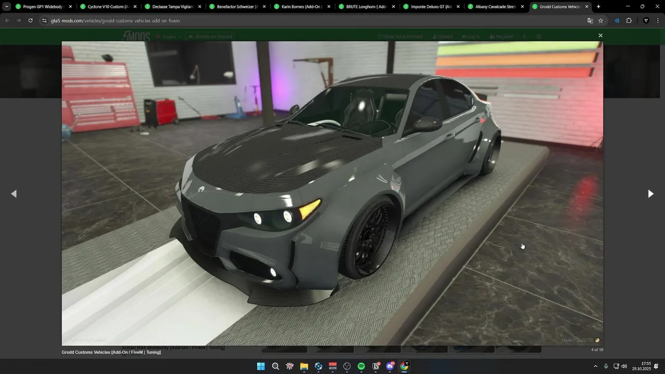
Task: Open the dimmed English language dropdown
Action: pyautogui.click(x=169, y=37)
